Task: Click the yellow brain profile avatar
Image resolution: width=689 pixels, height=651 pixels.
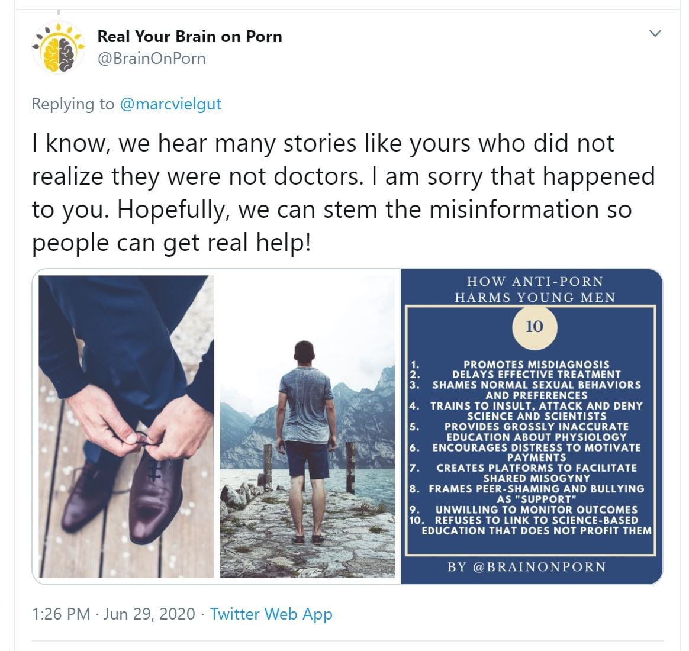Action: tap(59, 47)
